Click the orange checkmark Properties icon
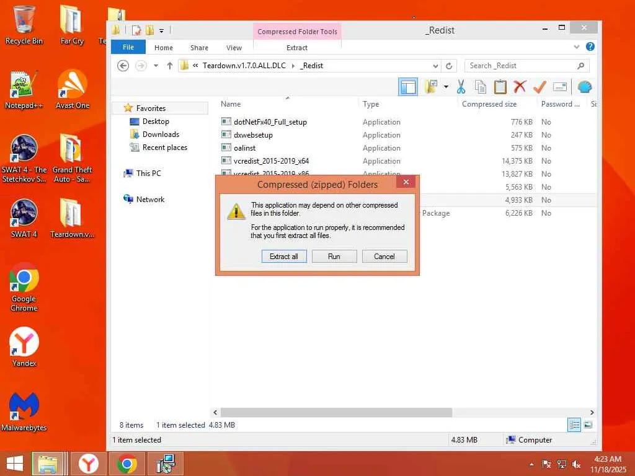635x476 pixels. [x=540, y=87]
